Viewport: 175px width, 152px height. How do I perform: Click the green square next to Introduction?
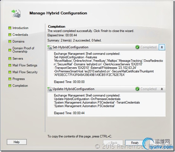point(10,28)
